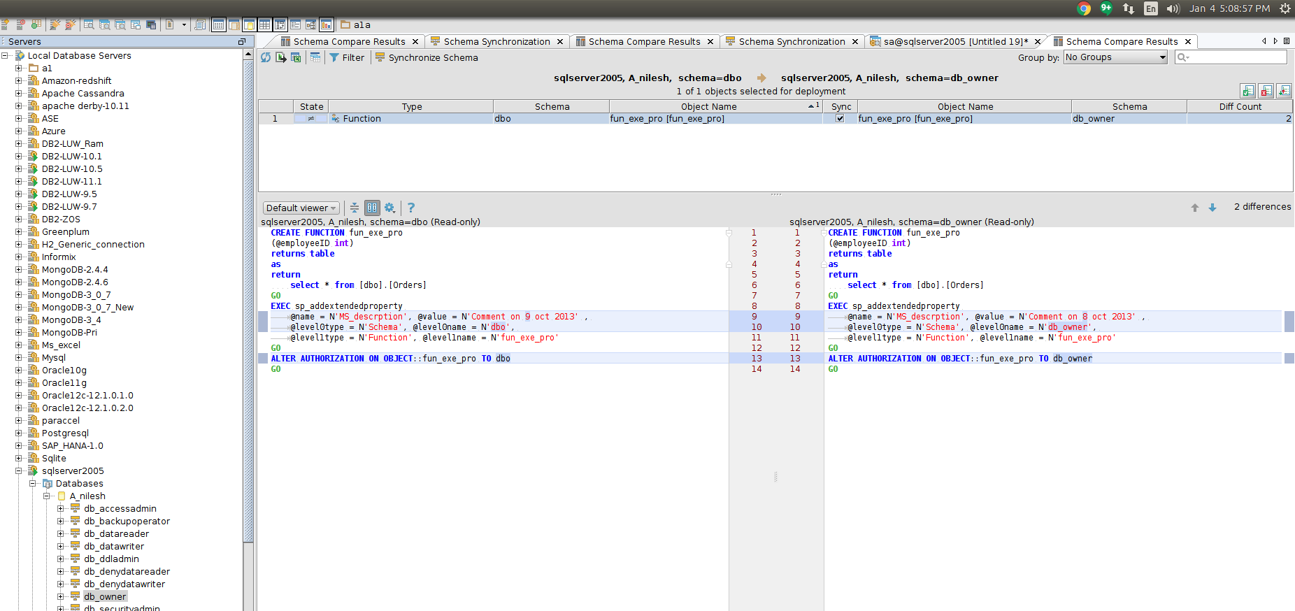Click the Synchronize Schema button
Image resolution: width=1295 pixels, height=611 pixels.
pyautogui.click(x=427, y=57)
